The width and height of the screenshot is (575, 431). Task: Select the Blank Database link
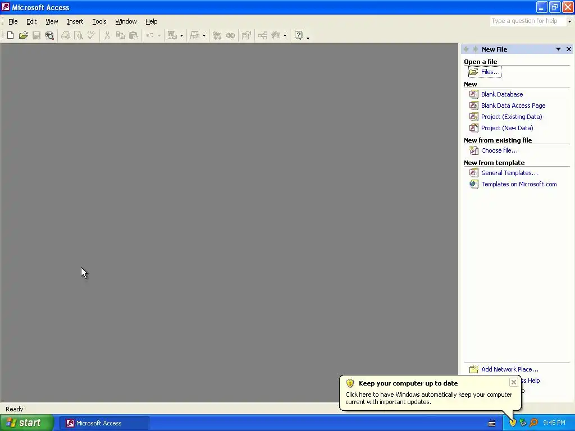point(501,94)
